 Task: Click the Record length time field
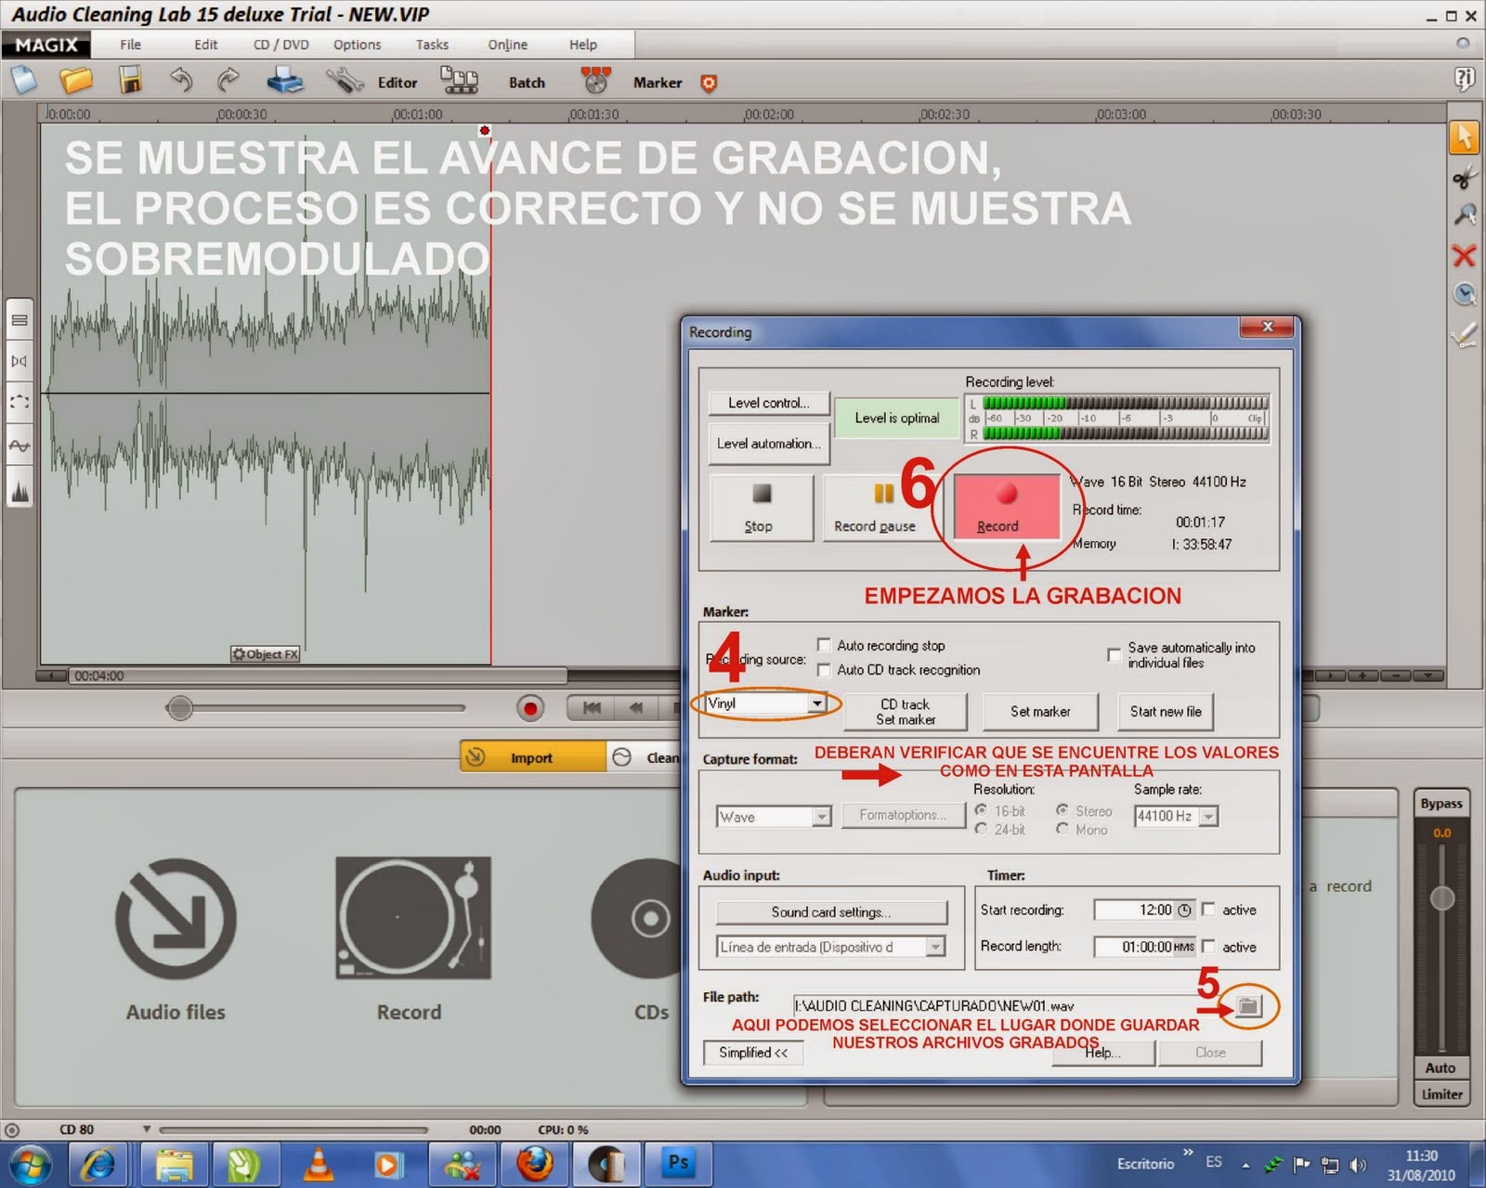tap(1145, 947)
